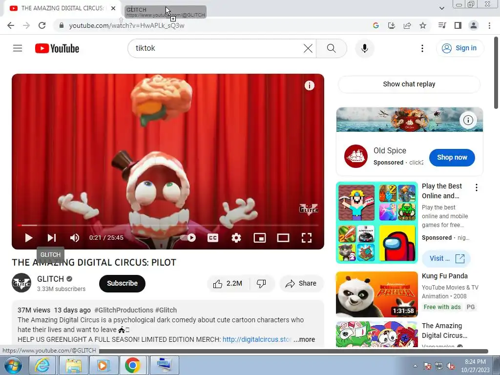
Task: Click the #Glitch hashtag
Action: (x=166, y=310)
